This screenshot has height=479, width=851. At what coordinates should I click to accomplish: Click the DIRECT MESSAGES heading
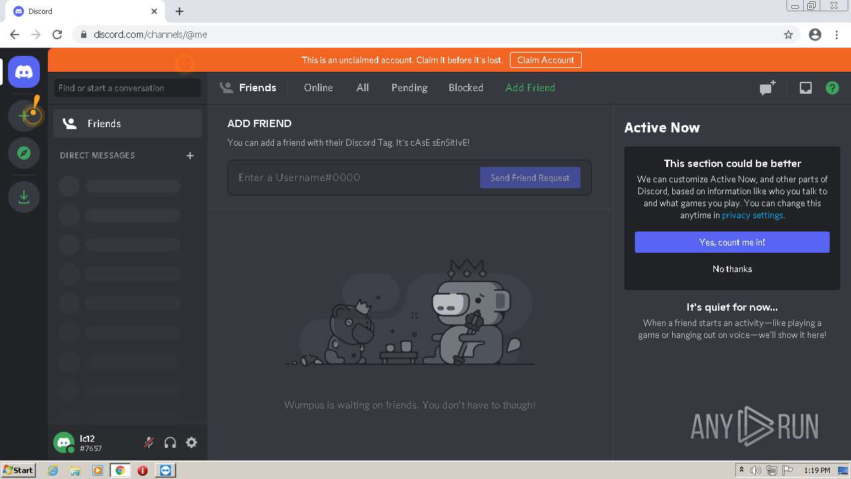click(x=97, y=156)
